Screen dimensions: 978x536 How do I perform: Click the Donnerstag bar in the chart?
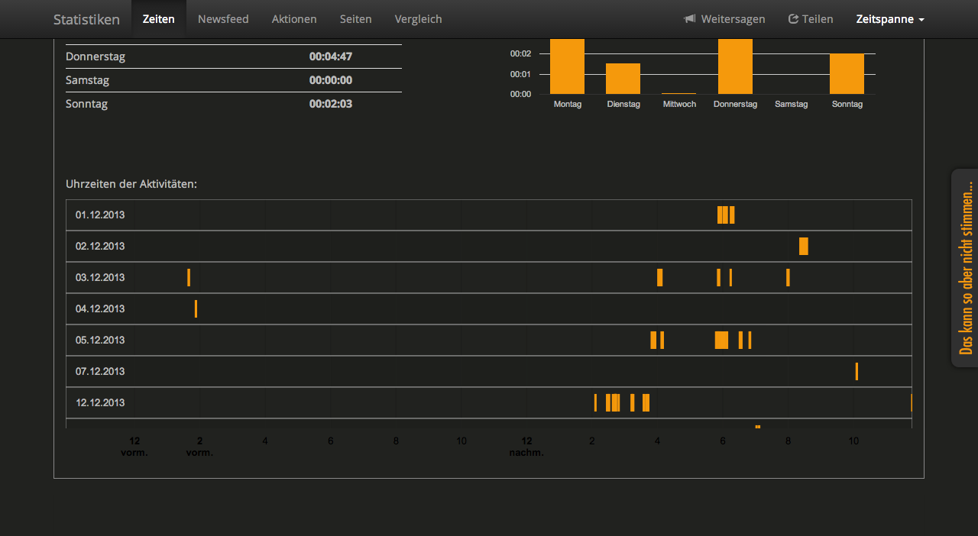pos(735,66)
